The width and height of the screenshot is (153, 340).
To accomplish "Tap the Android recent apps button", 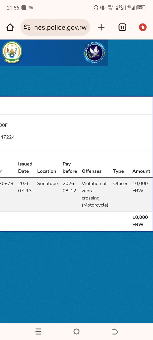I will coord(39,331).
